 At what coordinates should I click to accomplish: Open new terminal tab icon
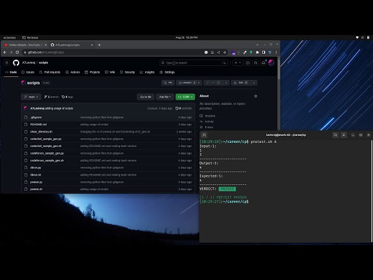pos(204,135)
